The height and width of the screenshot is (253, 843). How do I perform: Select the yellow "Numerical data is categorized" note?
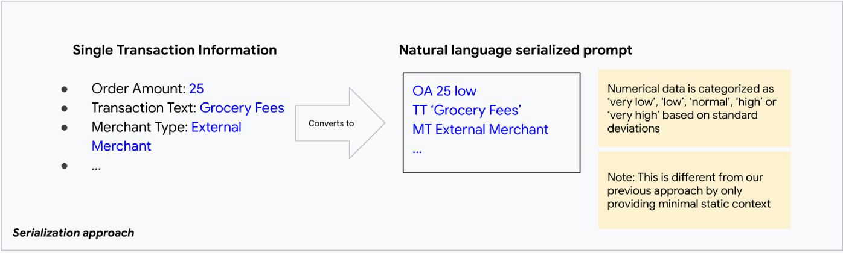pos(694,108)
